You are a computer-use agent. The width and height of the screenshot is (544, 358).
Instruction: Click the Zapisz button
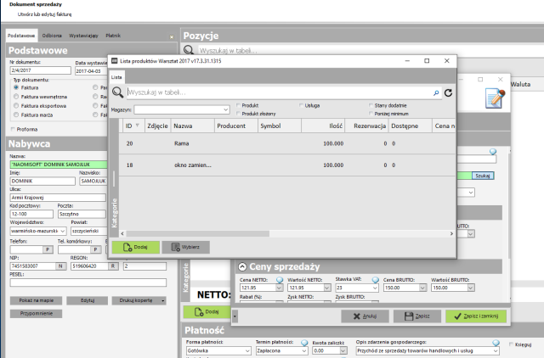[x=417, y=316]
